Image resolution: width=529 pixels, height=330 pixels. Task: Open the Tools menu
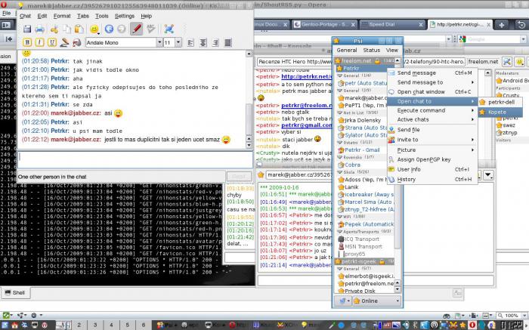coord(101,16)
